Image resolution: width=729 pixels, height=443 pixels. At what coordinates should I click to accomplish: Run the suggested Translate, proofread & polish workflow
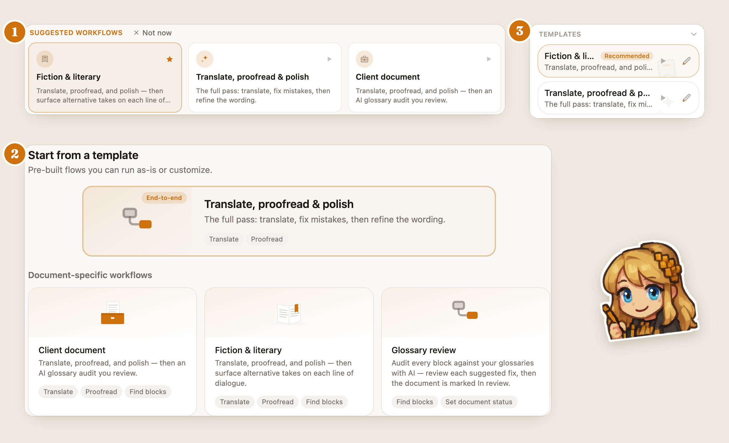(329, 59)
